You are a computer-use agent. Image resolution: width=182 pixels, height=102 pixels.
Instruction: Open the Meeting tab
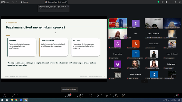(24, 2)
